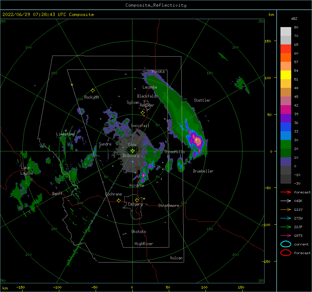
Task: Click the orange 111V arrow icon
Action: click(x=286, y=209)
